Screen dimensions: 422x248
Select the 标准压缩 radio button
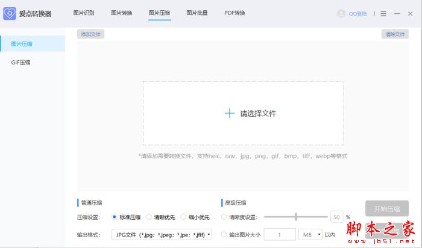click(x=115, y=217)
